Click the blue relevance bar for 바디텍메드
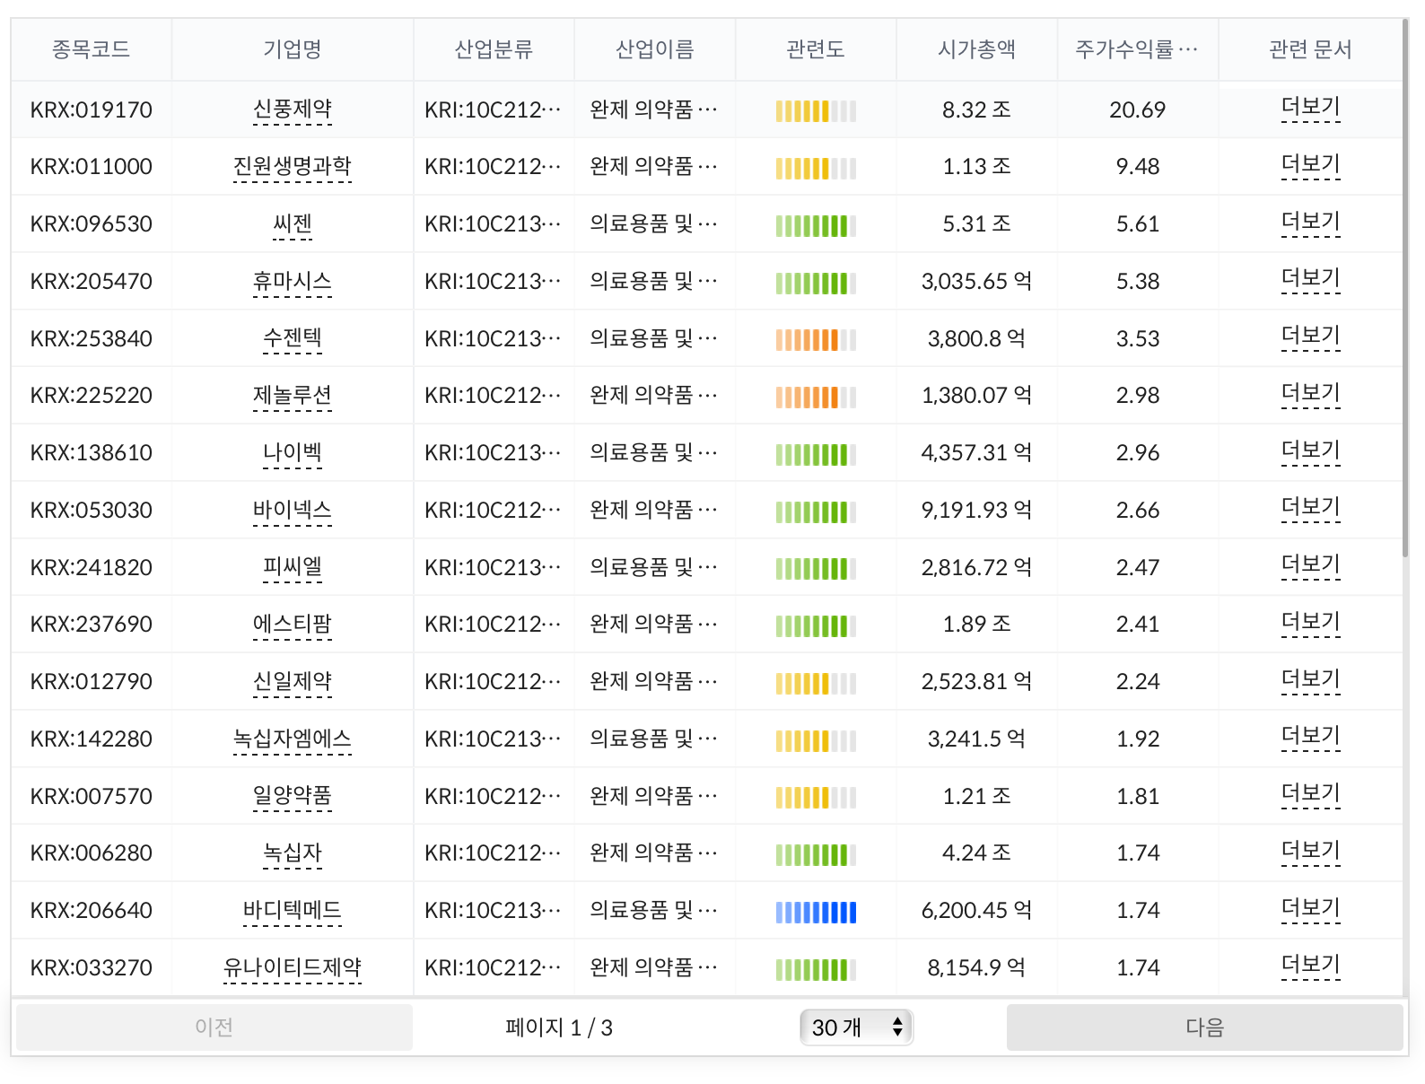 click(816, 913)
